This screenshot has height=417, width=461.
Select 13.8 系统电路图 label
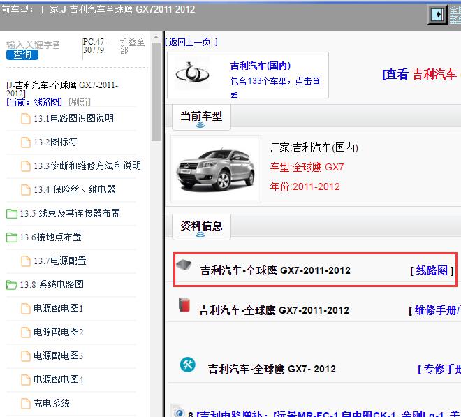tap(52, 284)
